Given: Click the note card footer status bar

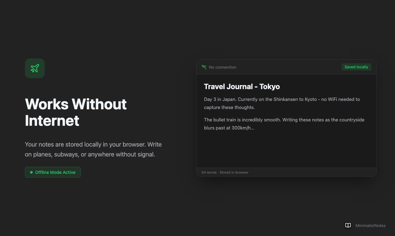Looking at the screenshot, I should (286, 172).
